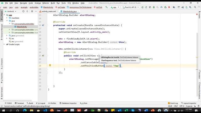The image size is (201, 113).
Task: Click the Search Everywhere magnifier icon
Action: (195, 7)
